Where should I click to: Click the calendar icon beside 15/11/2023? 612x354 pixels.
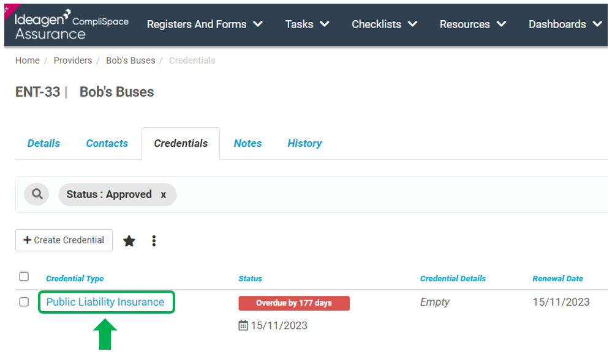[x=243, y=325]
